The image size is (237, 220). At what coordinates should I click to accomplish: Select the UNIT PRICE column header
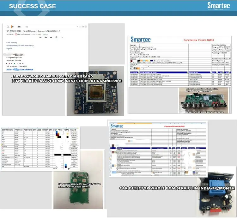tap(58, 130)
